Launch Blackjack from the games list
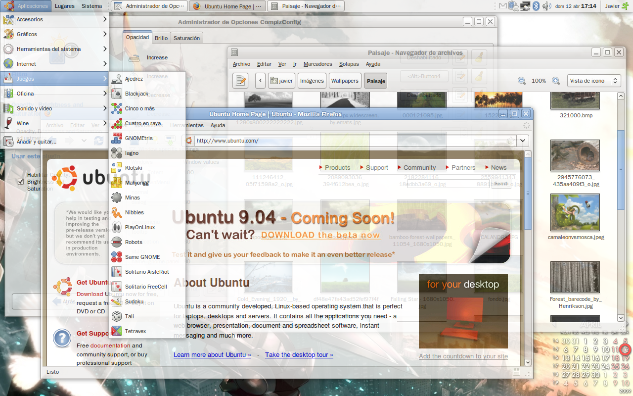633x396 pixels. [x=147, y=94]
